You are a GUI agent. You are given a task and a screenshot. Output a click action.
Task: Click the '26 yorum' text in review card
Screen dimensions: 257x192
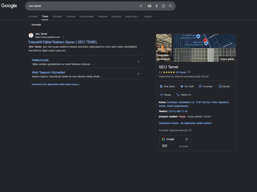point(183,146)
